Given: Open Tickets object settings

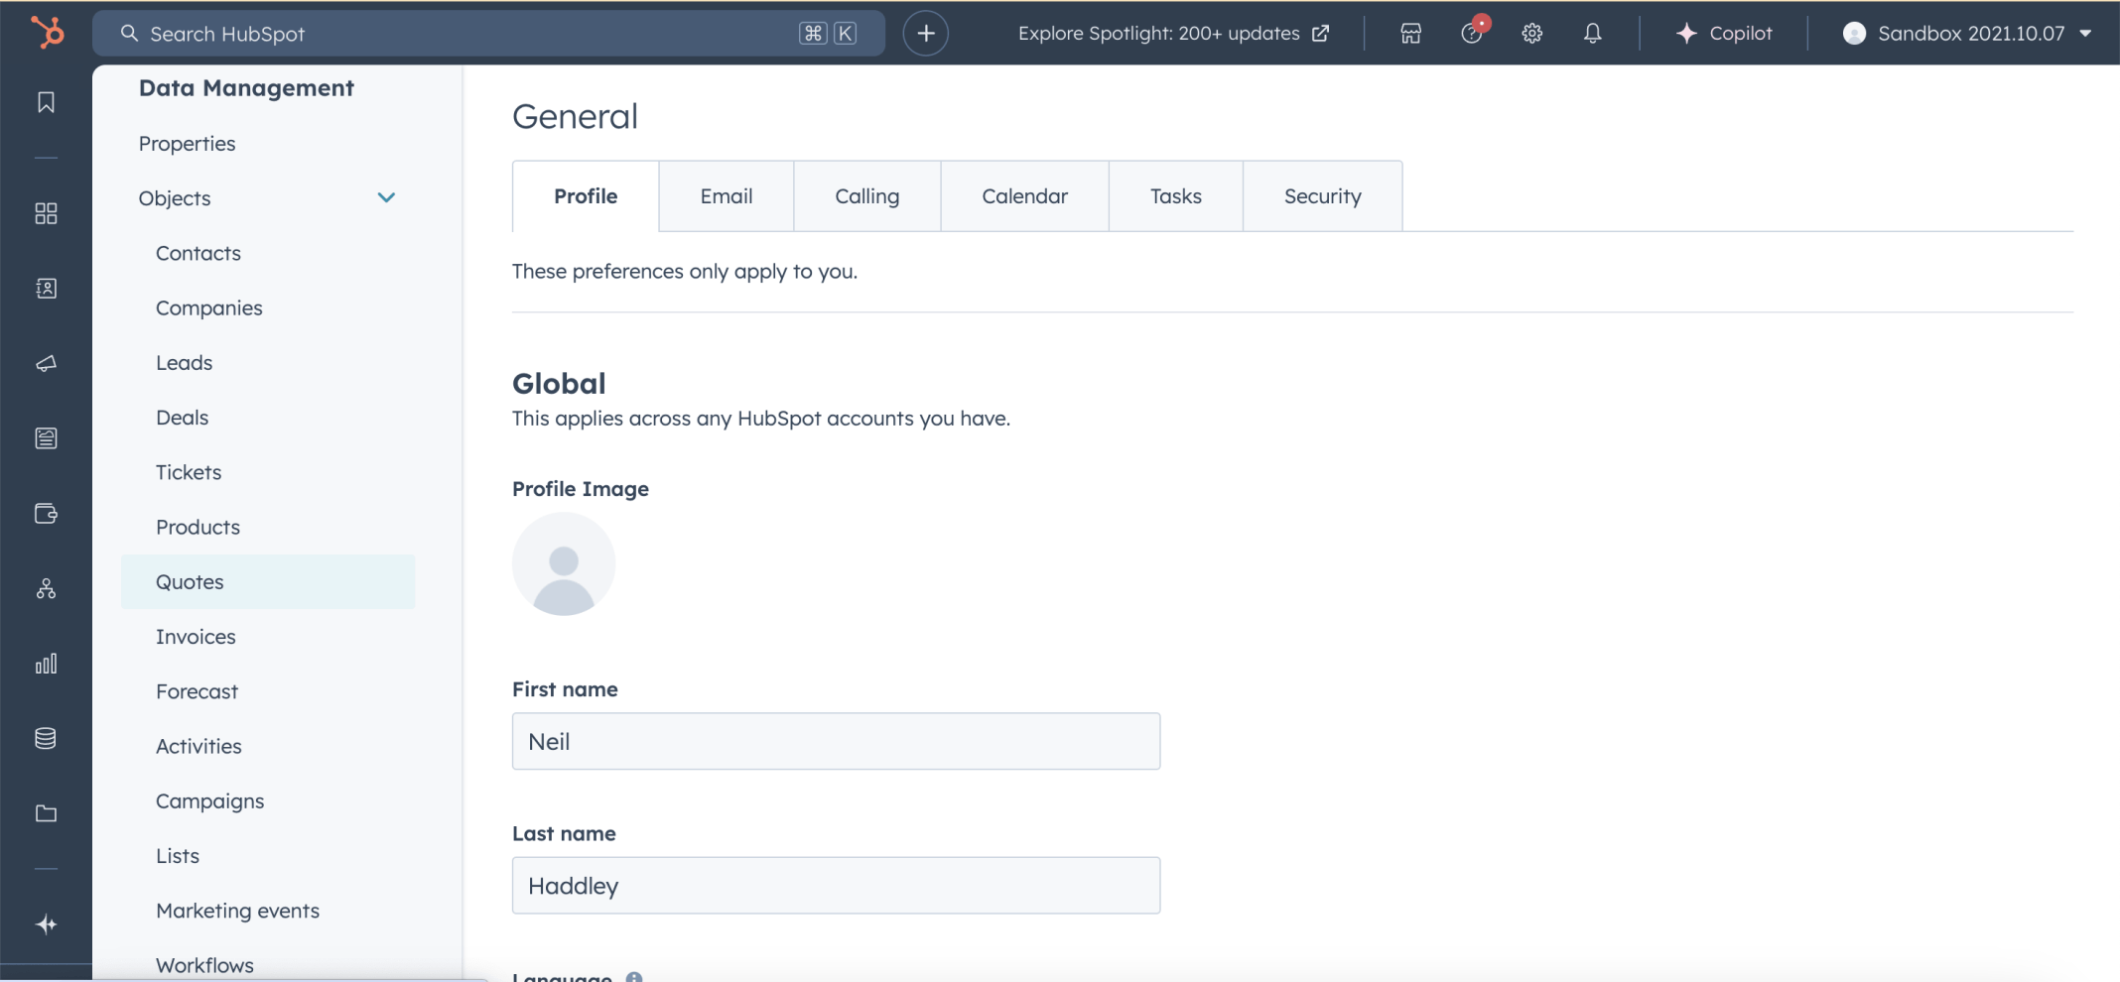Looking at the screenshot, I should tap(189, 472).
